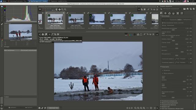
Task: Select white balance picker in editor toolbar
Action: coord(52,34)
